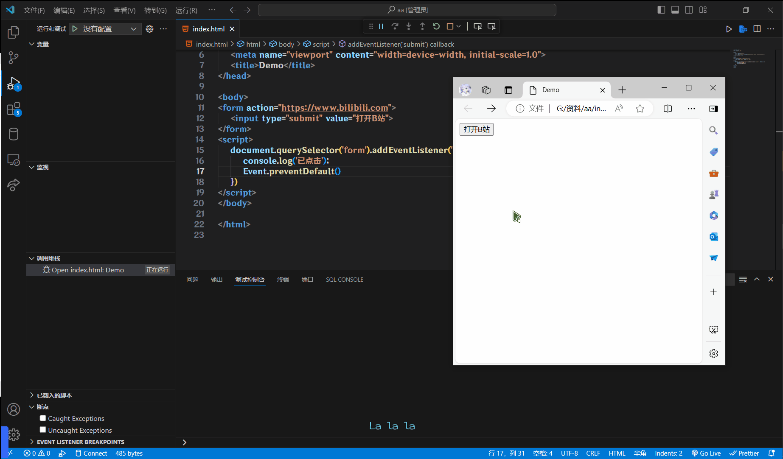
Task: Collapse the 断点 section
Action: (39, 407)
